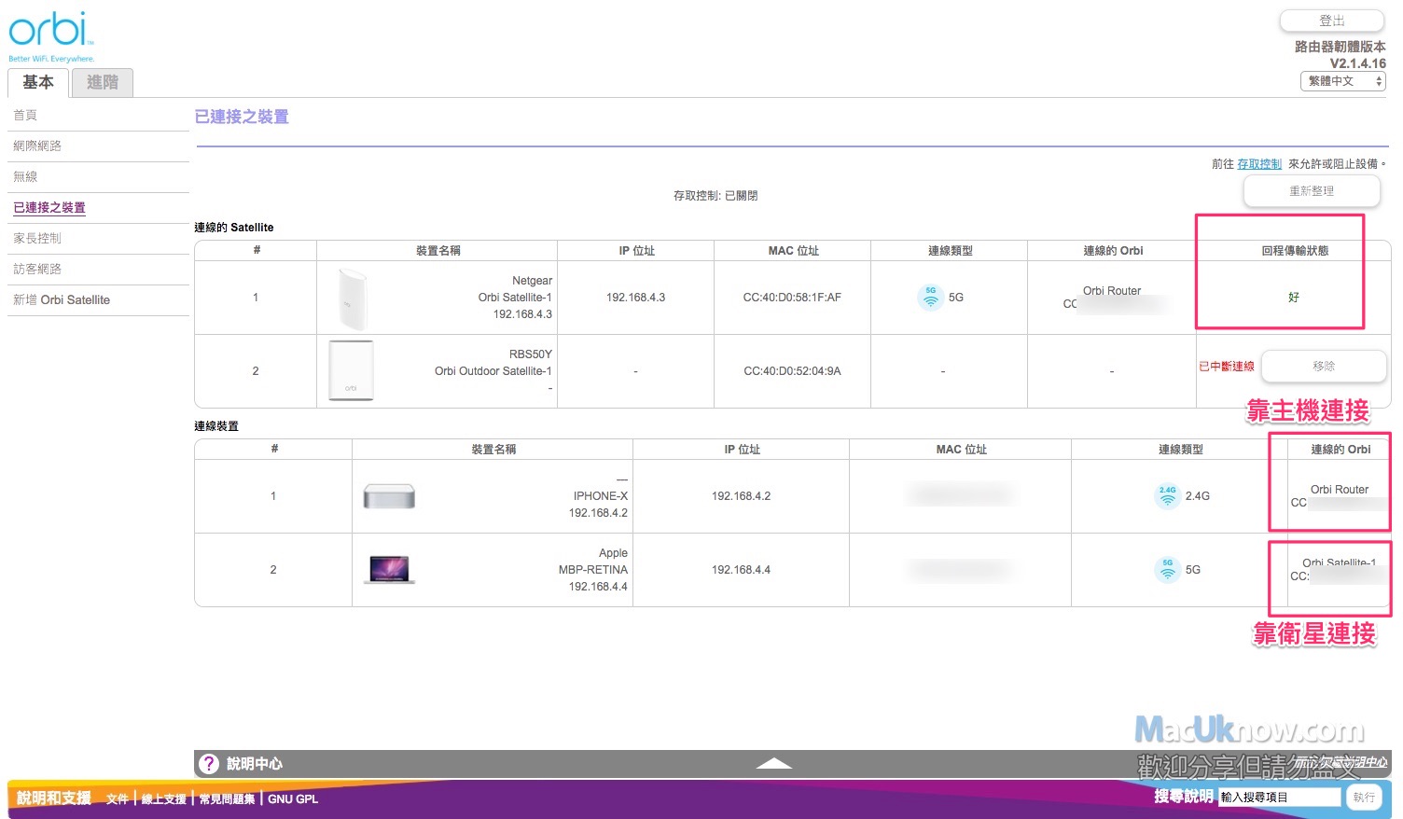Click the 2.4G WiFi icon for IPHONE-X

pos(1167,496)
